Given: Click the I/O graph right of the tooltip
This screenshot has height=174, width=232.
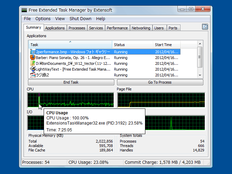Looking at the screenshot, I should [175, 123].
